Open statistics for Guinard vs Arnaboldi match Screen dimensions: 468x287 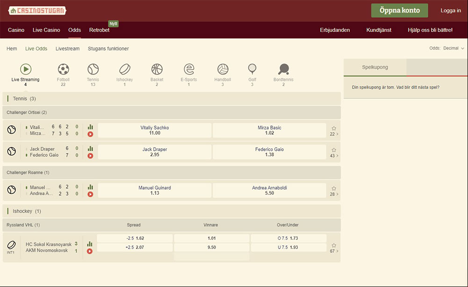point(90,187)
